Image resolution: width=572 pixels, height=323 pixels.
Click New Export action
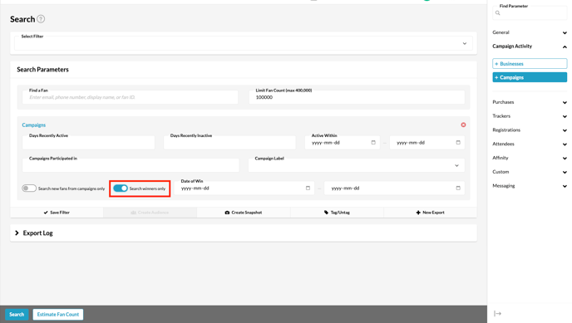click(x=430, y=213)
